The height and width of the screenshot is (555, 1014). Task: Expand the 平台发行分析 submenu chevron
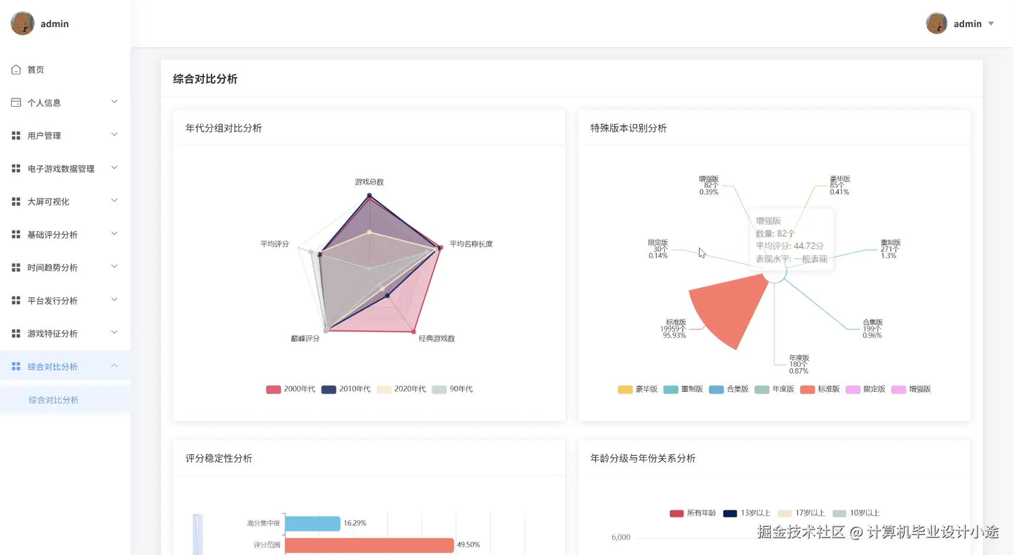114,300
